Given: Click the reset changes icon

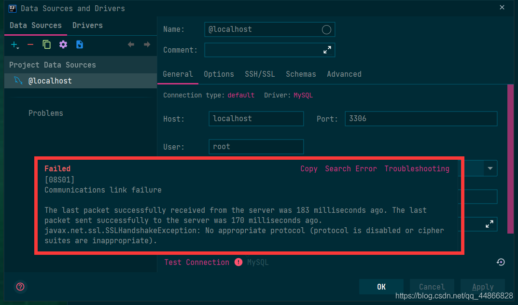Looking at the screenshot, I should click(x=501, y=262).
